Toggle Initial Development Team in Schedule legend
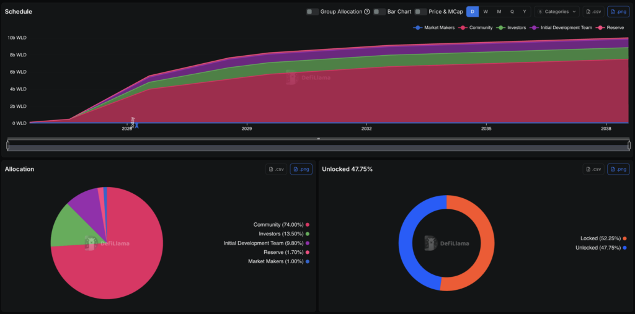 [x=561, y=27]
